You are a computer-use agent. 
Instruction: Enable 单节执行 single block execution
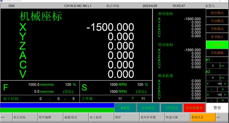click(x=217, y=37)
